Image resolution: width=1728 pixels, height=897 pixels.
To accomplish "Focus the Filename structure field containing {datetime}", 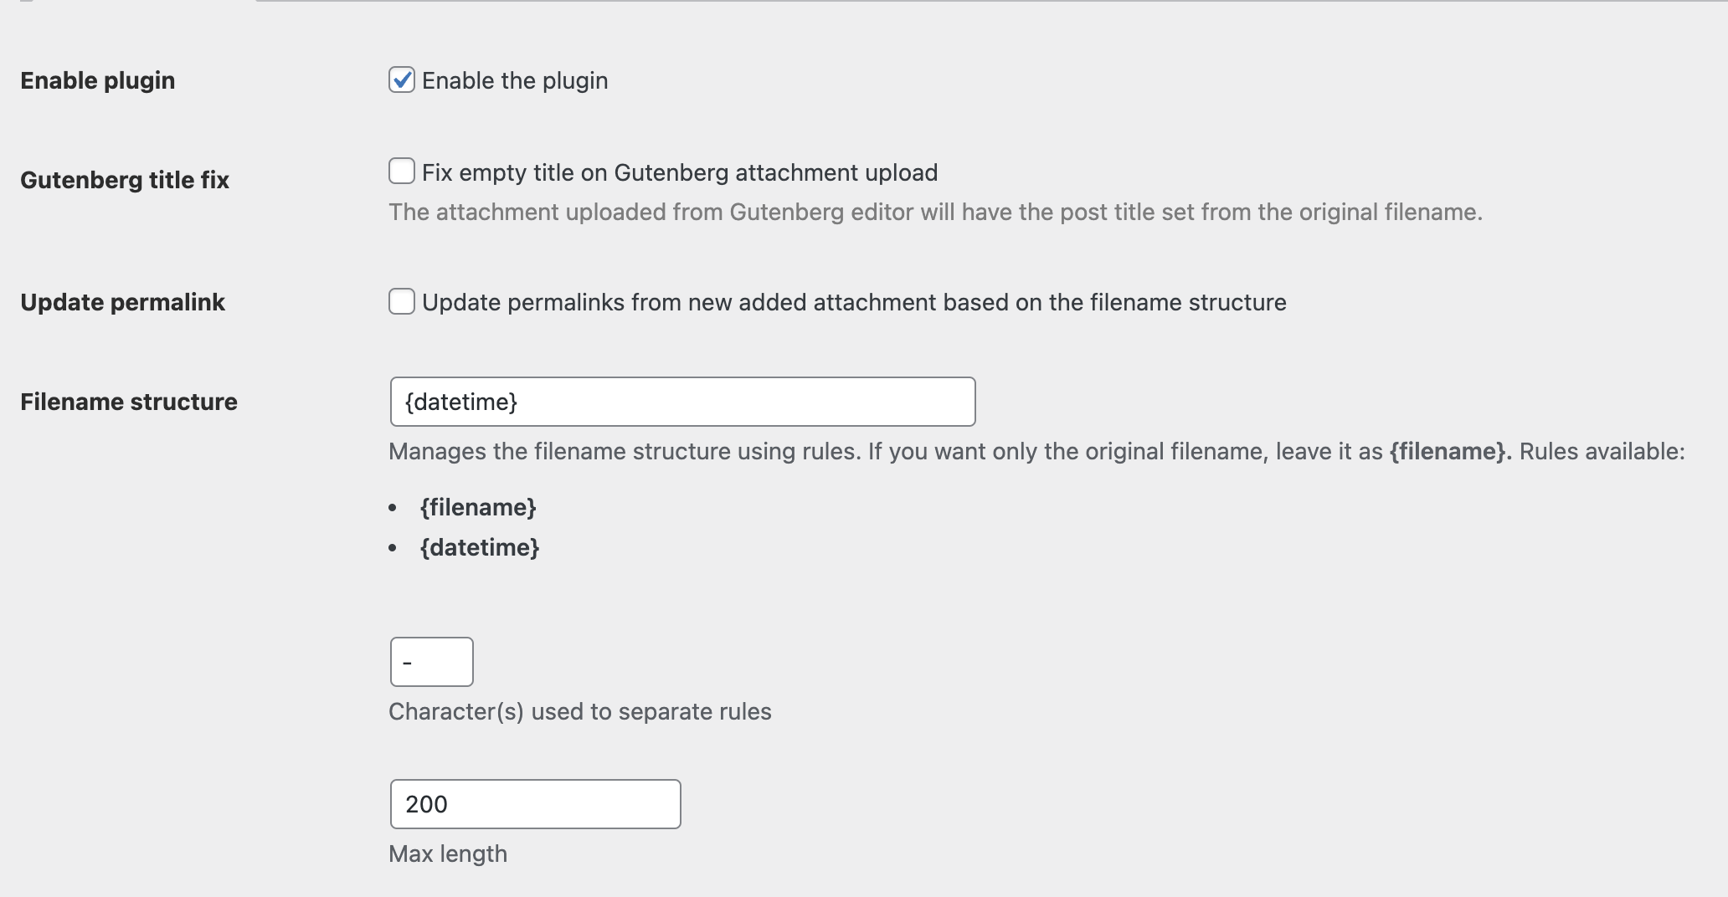I will click(682, 402).
